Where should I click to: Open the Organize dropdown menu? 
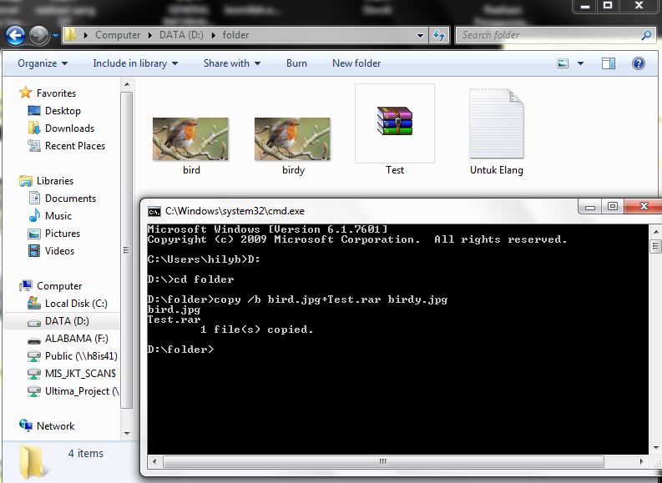click(x=43, y=63)
